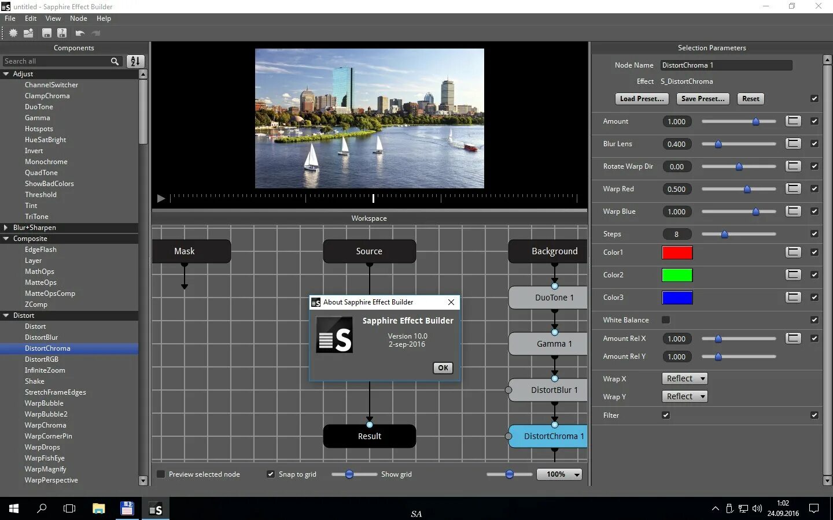Open the File menu

10,18
